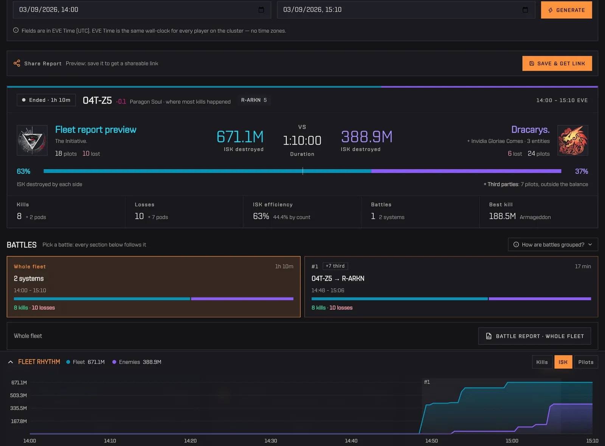The width and height of the screenshot is (605, 446).
Task: Select battle #1 04T-Z5 to R-ARKN card
Action: pos(451,287)
